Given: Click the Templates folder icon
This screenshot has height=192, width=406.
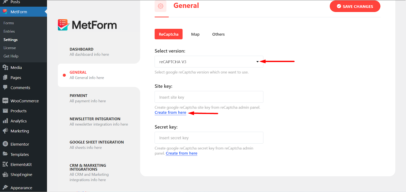Looking at the screenshot, I should coord(5,154).
